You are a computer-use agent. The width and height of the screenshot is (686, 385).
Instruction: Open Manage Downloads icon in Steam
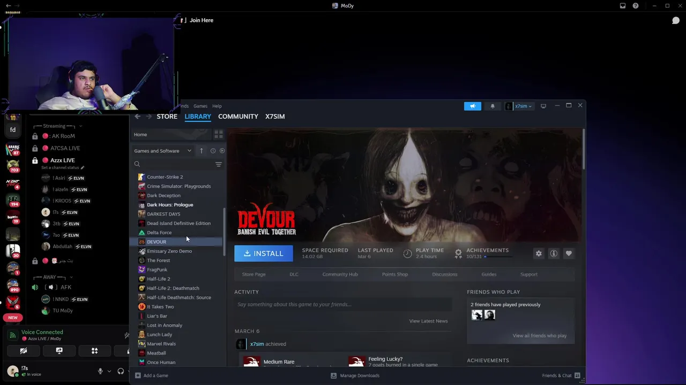[333, 375]
